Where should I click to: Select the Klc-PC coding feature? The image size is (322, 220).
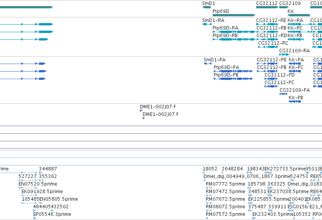pyautogui.click(x=295, y=71)
